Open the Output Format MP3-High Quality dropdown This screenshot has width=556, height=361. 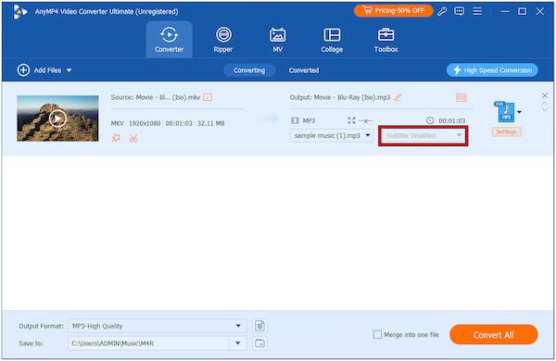158,326
